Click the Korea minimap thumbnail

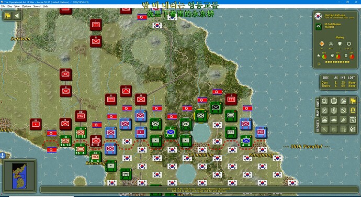point(19,176)
